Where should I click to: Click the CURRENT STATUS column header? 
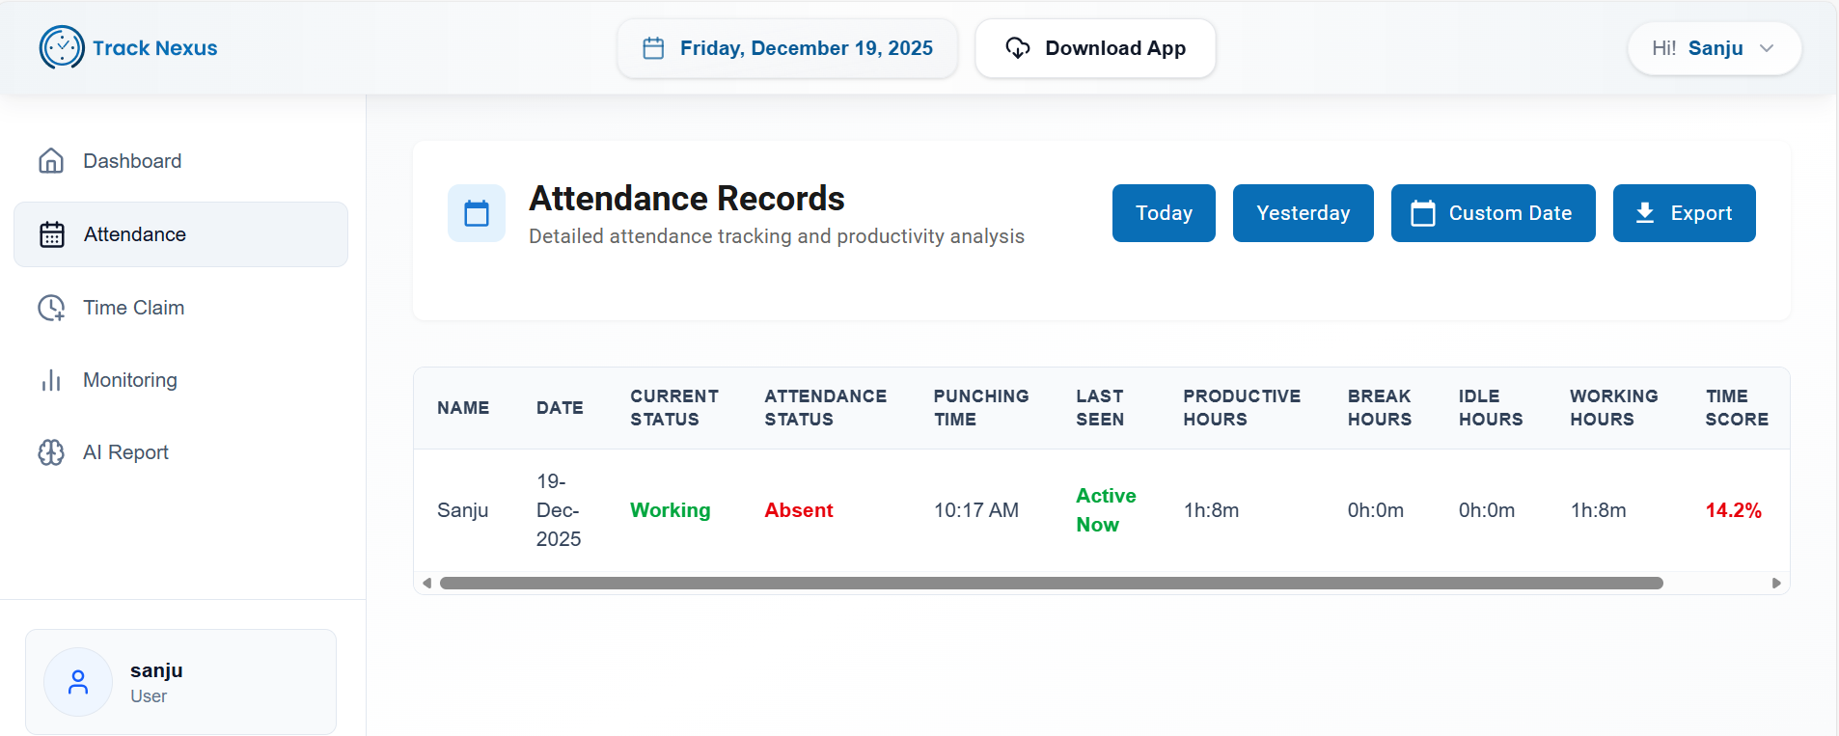pyautogui.click(x=674, y=408)
